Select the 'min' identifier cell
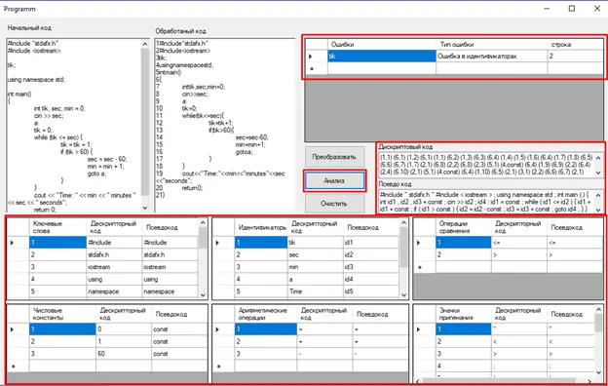 pos(316,267)
